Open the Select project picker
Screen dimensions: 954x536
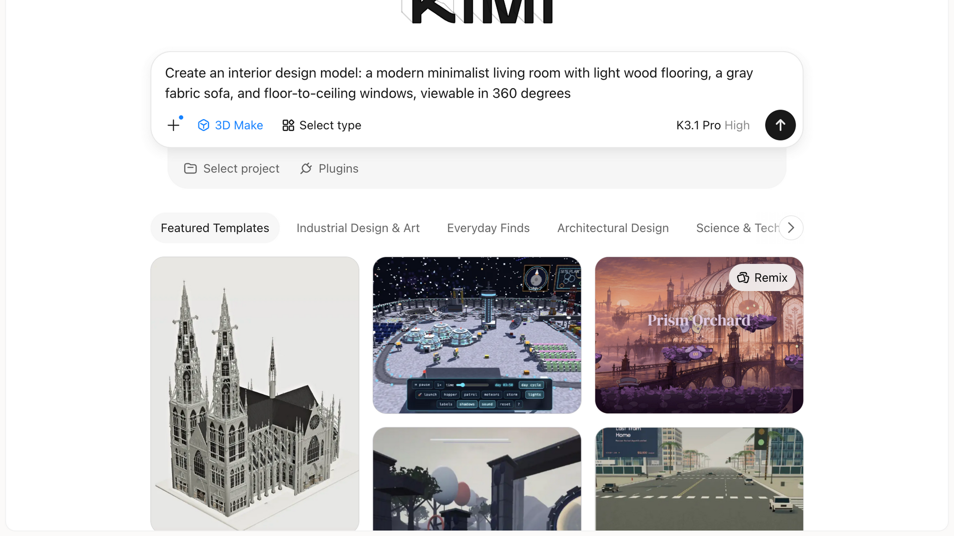pyautogui.click(x=232, y=169)
